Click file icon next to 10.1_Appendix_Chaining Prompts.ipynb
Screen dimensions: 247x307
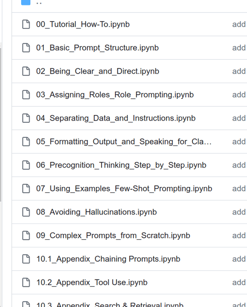pyautogui.click(x=26, y=259)
